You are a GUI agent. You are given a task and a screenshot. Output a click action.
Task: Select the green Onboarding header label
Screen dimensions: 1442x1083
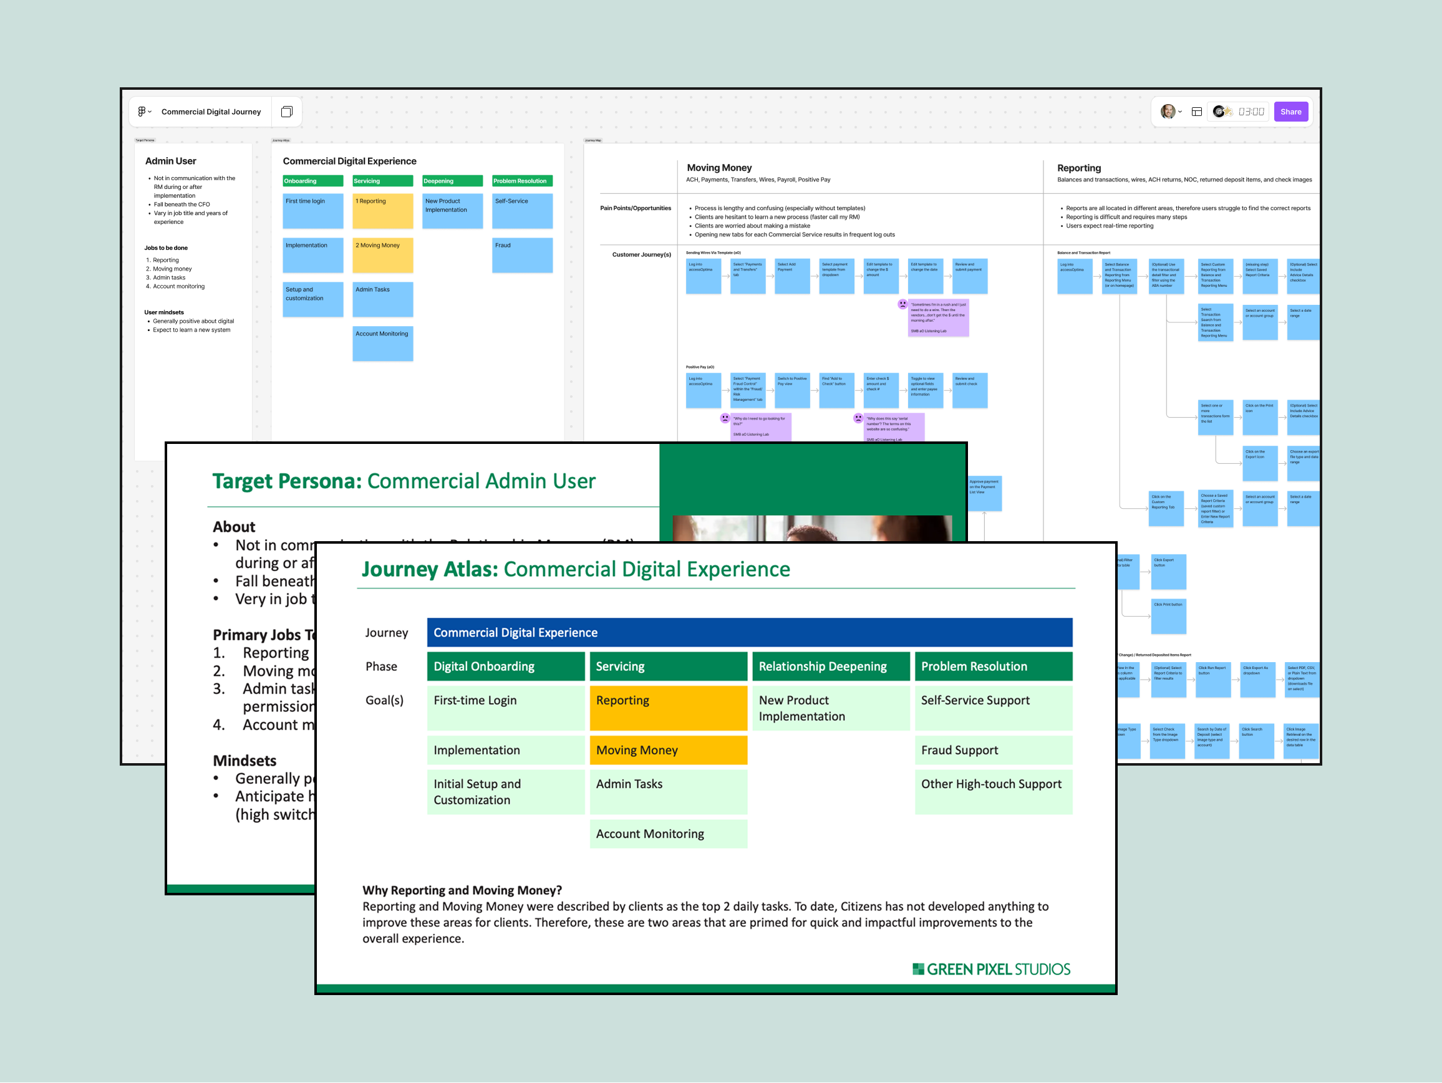point(313,181)
